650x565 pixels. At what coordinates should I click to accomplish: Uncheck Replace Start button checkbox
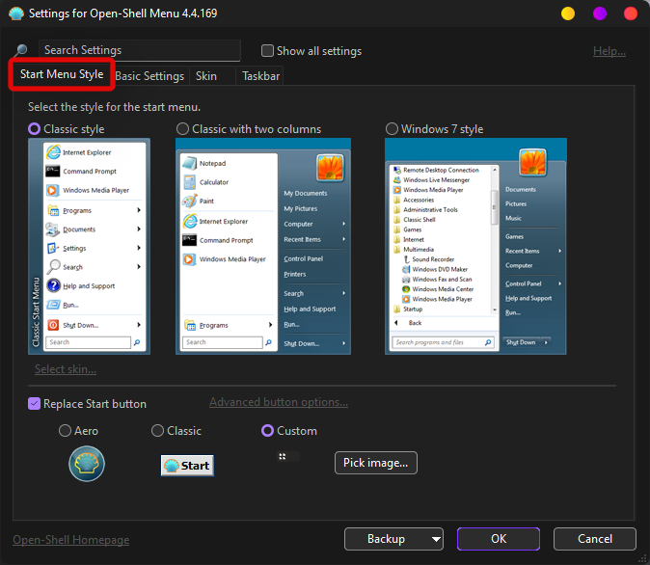(x=35, y=404)
